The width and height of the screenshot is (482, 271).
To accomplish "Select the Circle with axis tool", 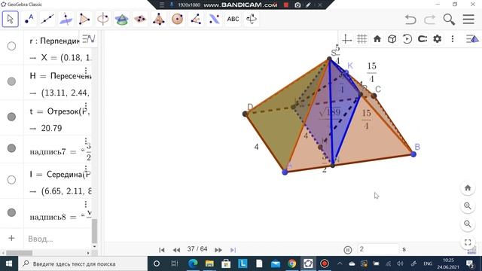I will click(x=103, y=19).
